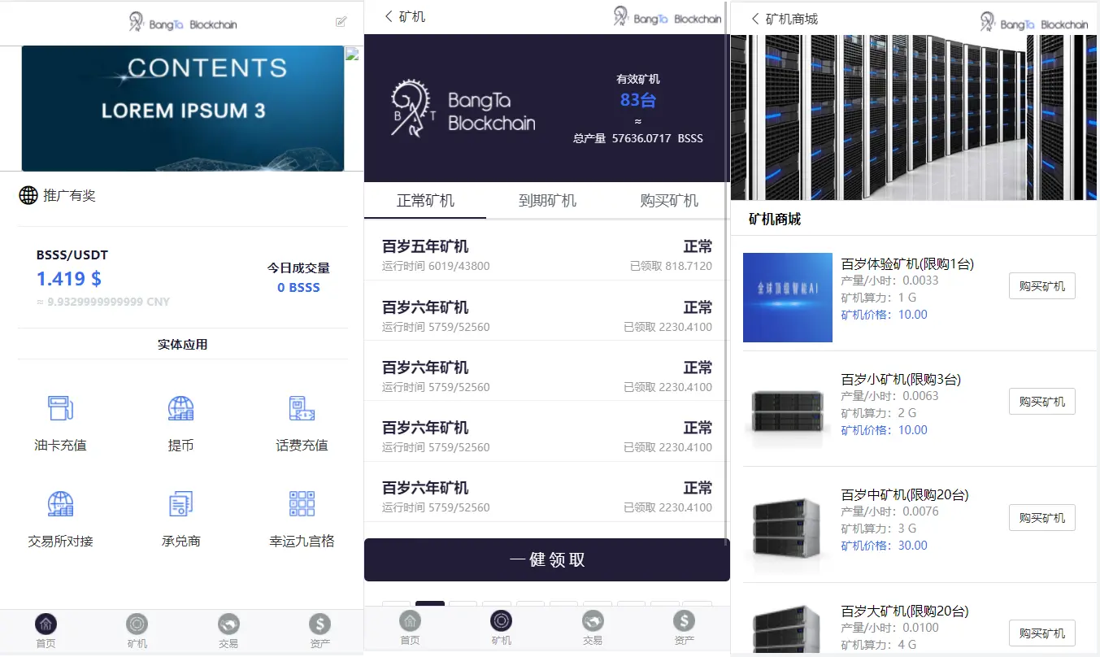Click the 0 BSSS volume value
Image resolution: width=1100 pixels, height=657 pixels.
click(298, 287)
